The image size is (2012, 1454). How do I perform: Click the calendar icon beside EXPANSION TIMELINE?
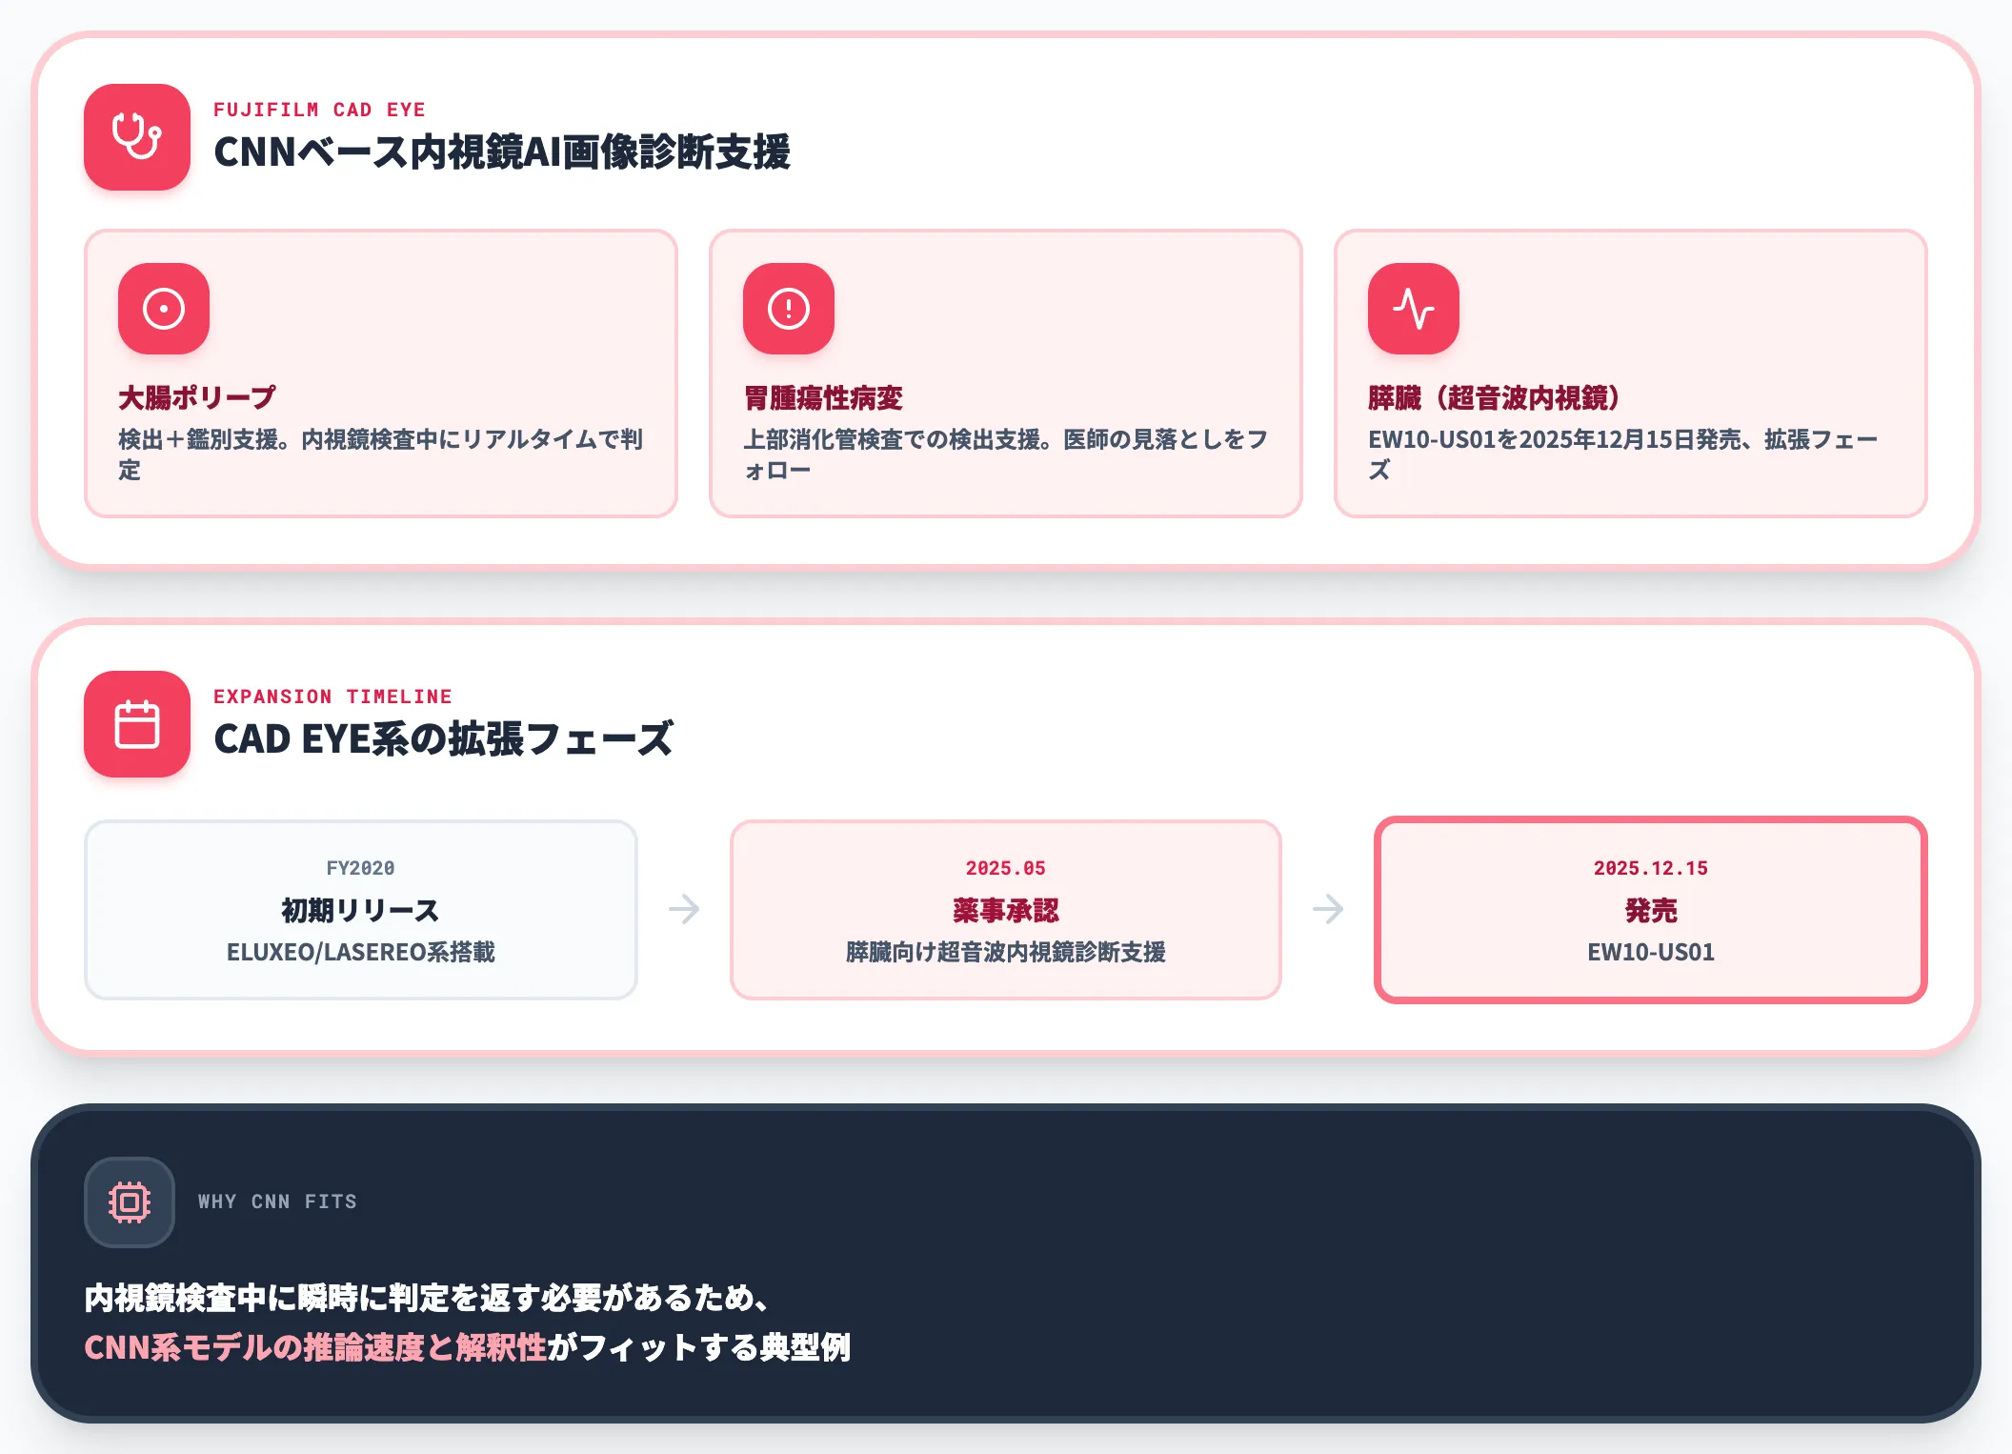coord(137,724)
